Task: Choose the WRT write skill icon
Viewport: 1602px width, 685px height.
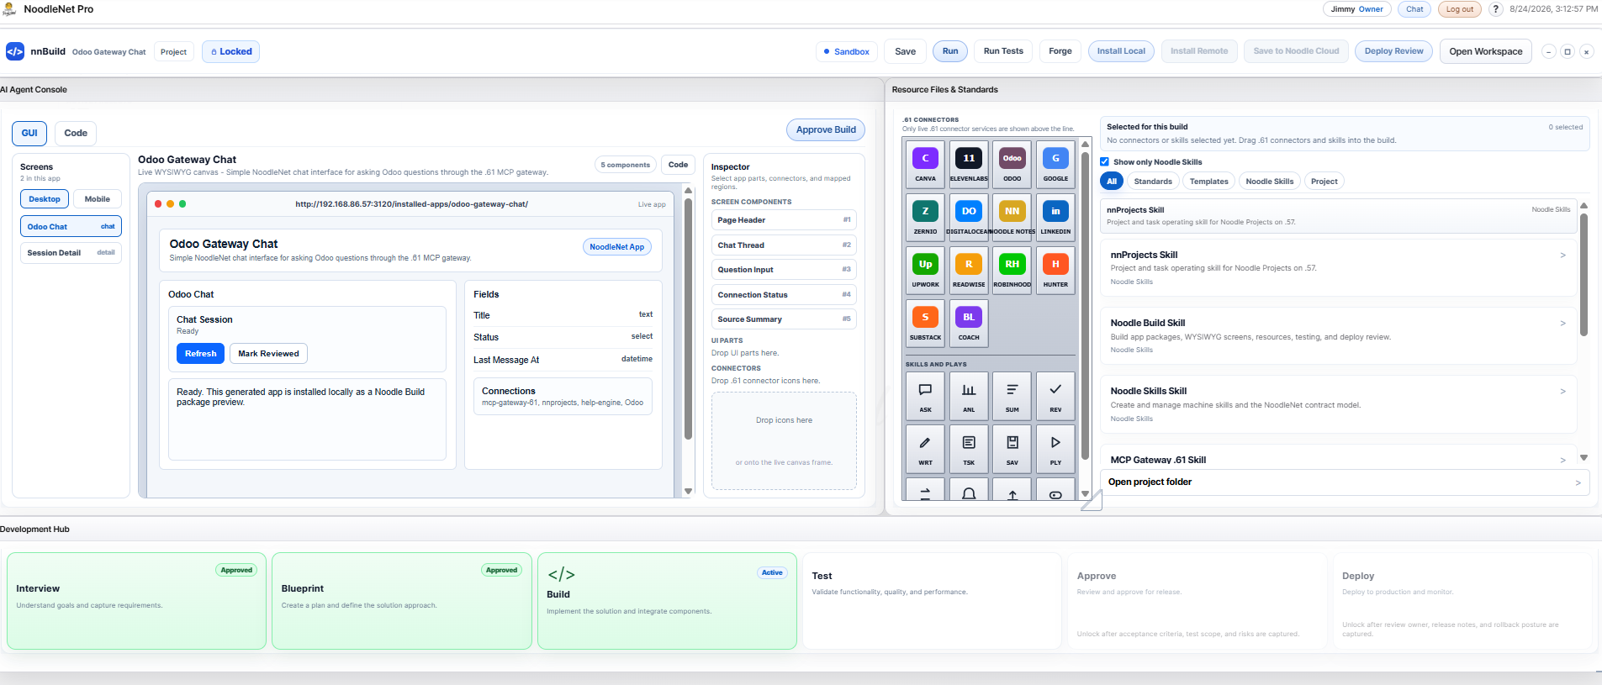Action: pos(925,449)
